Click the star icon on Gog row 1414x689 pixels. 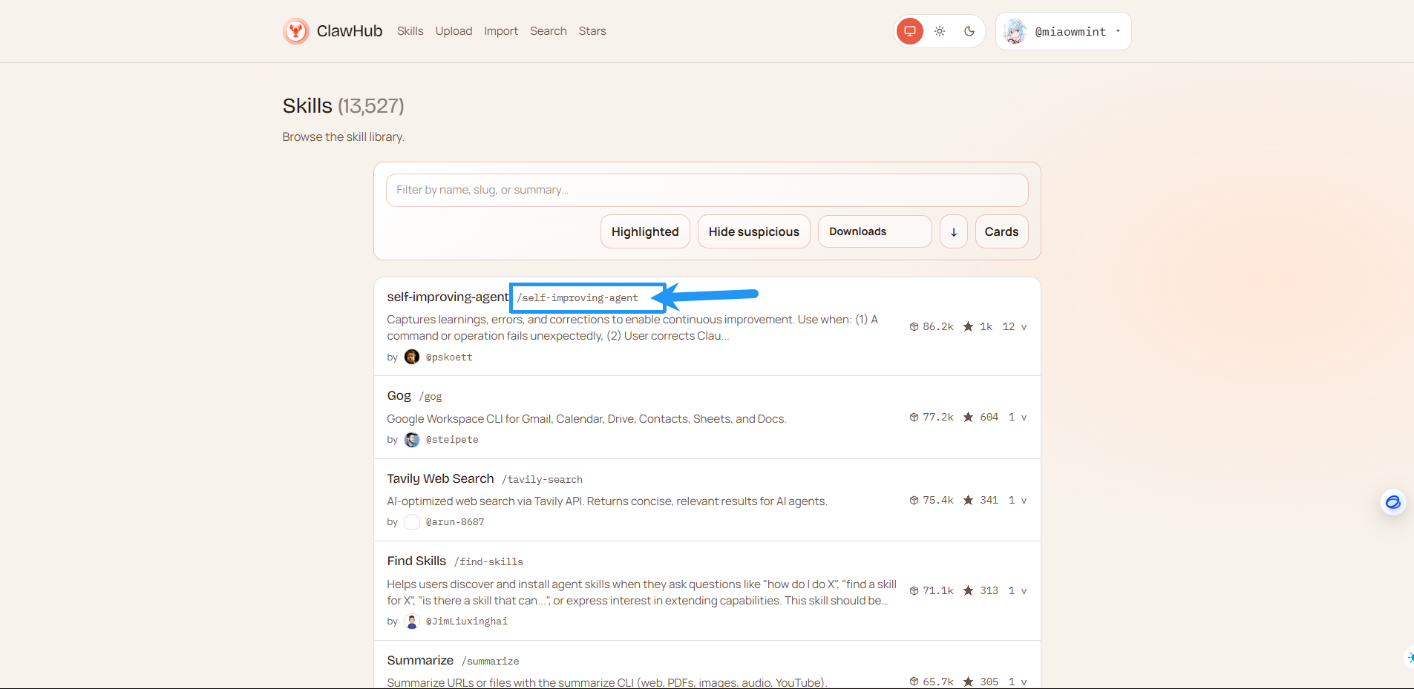[x=968, y=418]
